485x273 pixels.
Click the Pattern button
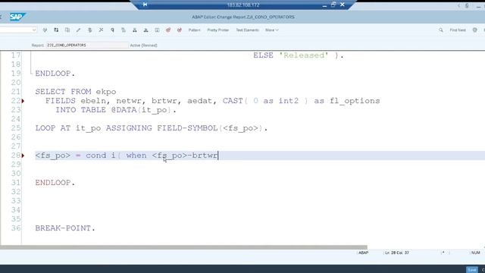[x=194, y=30]
